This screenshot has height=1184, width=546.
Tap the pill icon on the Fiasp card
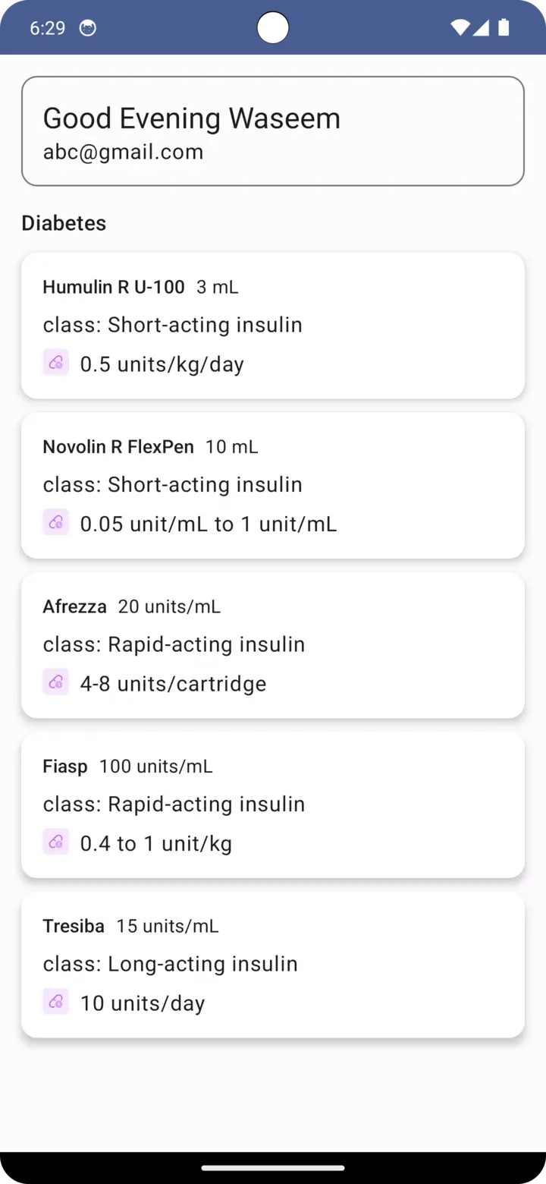point(55,842)
